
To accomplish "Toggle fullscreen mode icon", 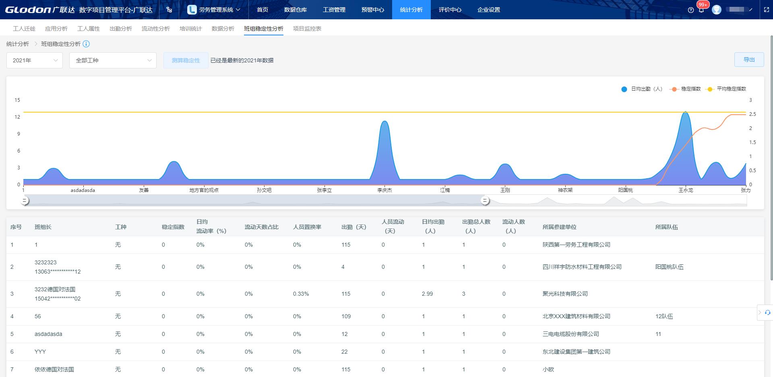I will coord(767,10).
